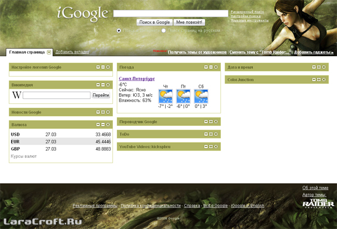Delete the ToDo gadget
The height and width of the screenshot is (229, 337).
click(216, 134)
